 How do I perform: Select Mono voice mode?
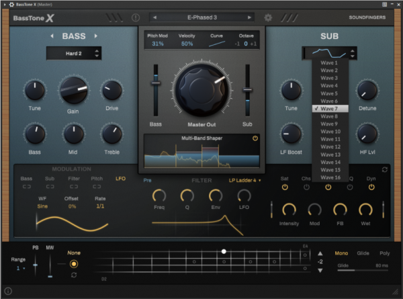pyautogui.click(x=341, y=253)
